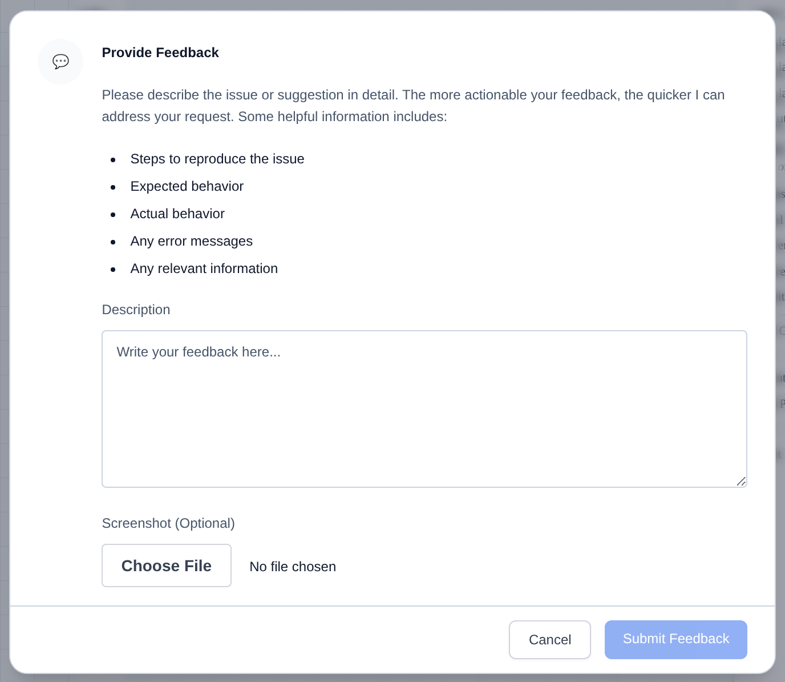The image size is (785, 682).
Task: Select the "Any relevant information" list item
Action: coord(204,268)
